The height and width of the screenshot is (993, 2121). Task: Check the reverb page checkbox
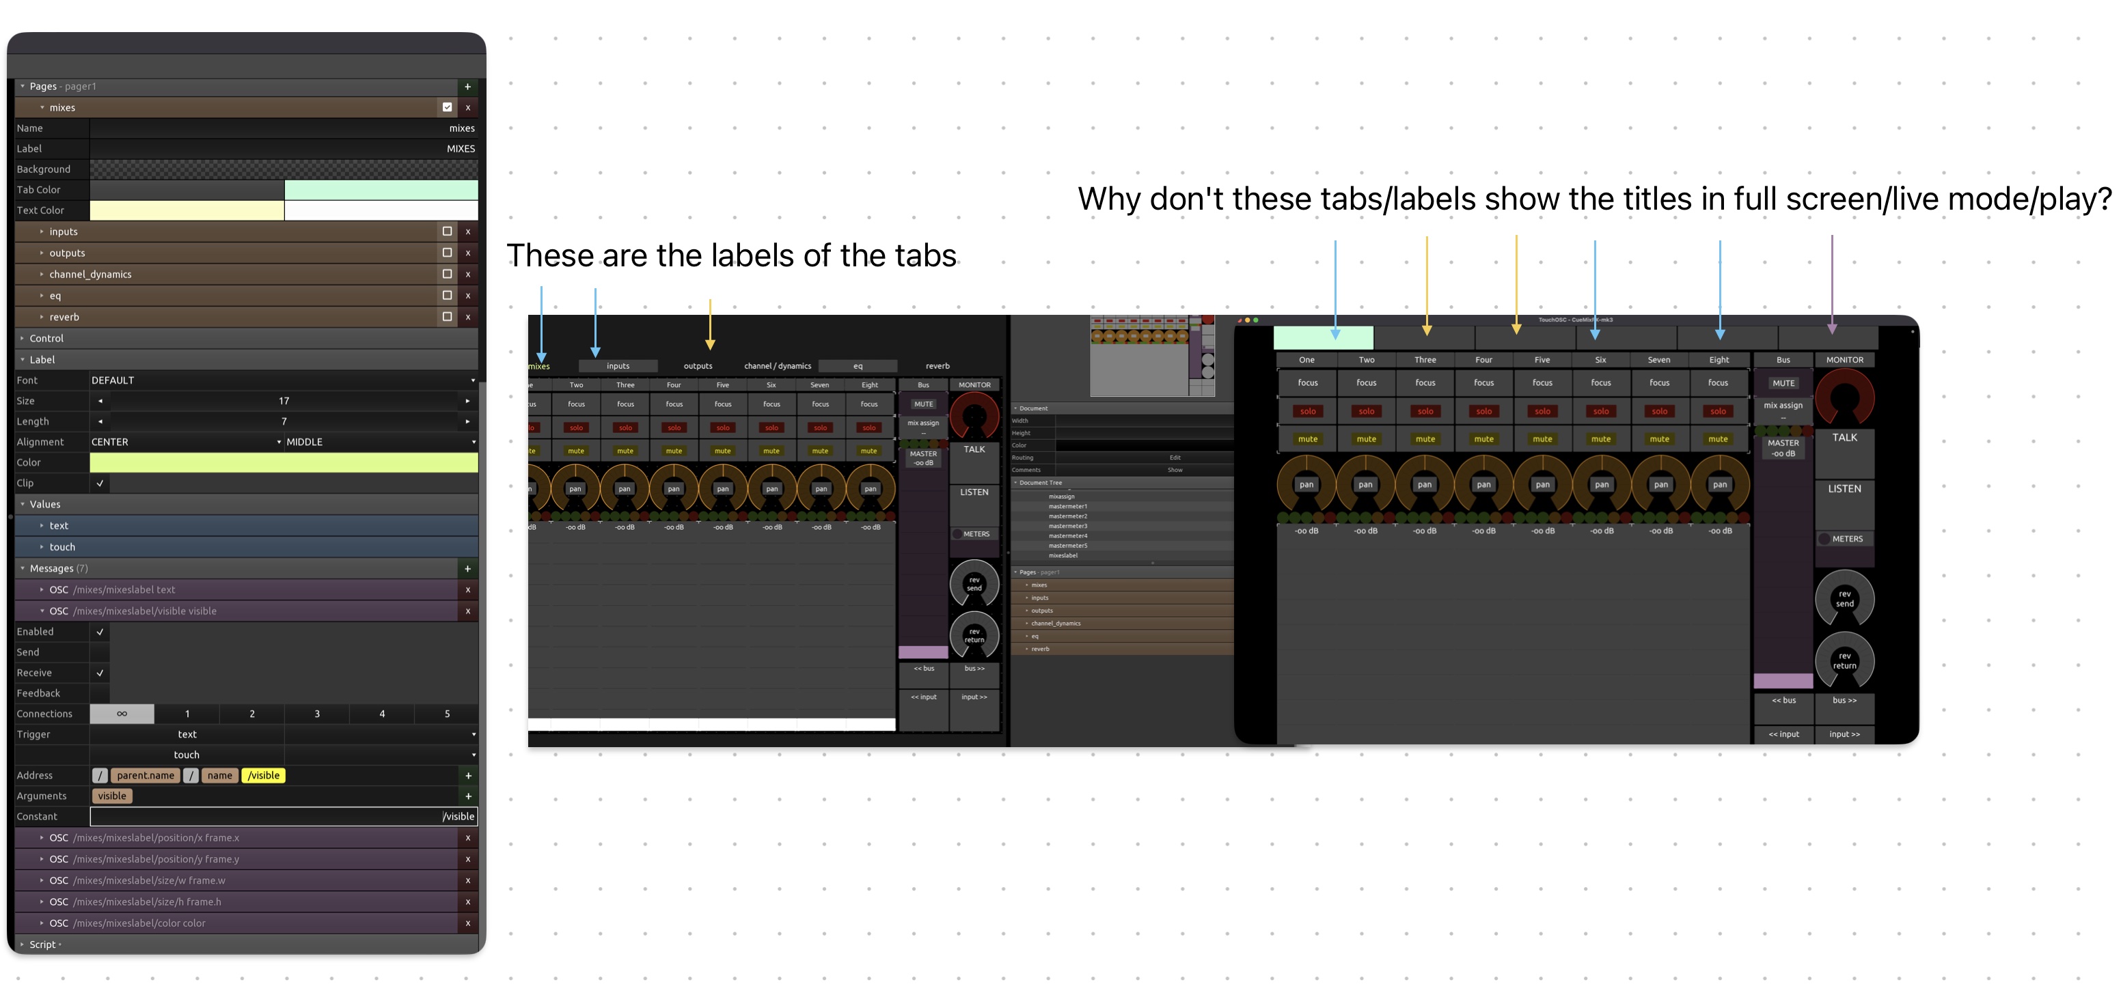[447, 318]
